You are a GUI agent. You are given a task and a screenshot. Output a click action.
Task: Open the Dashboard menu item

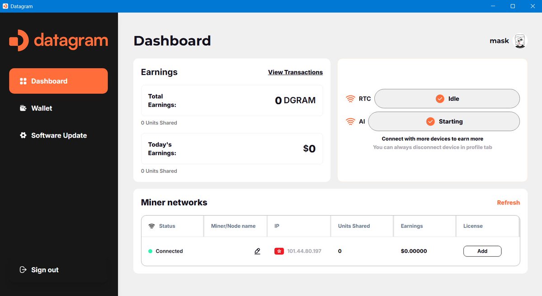[58, 81]
